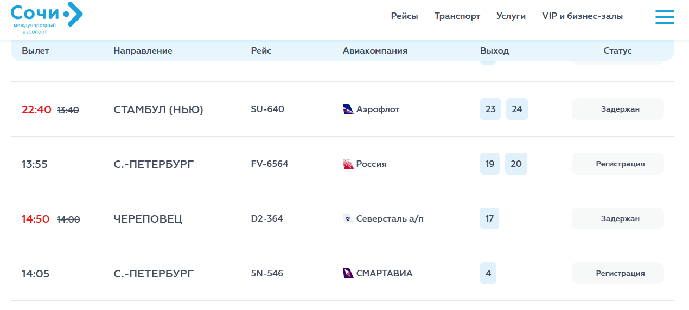Click the Severstal airline logo icon
689x310 pixels.
pos(348,218)
